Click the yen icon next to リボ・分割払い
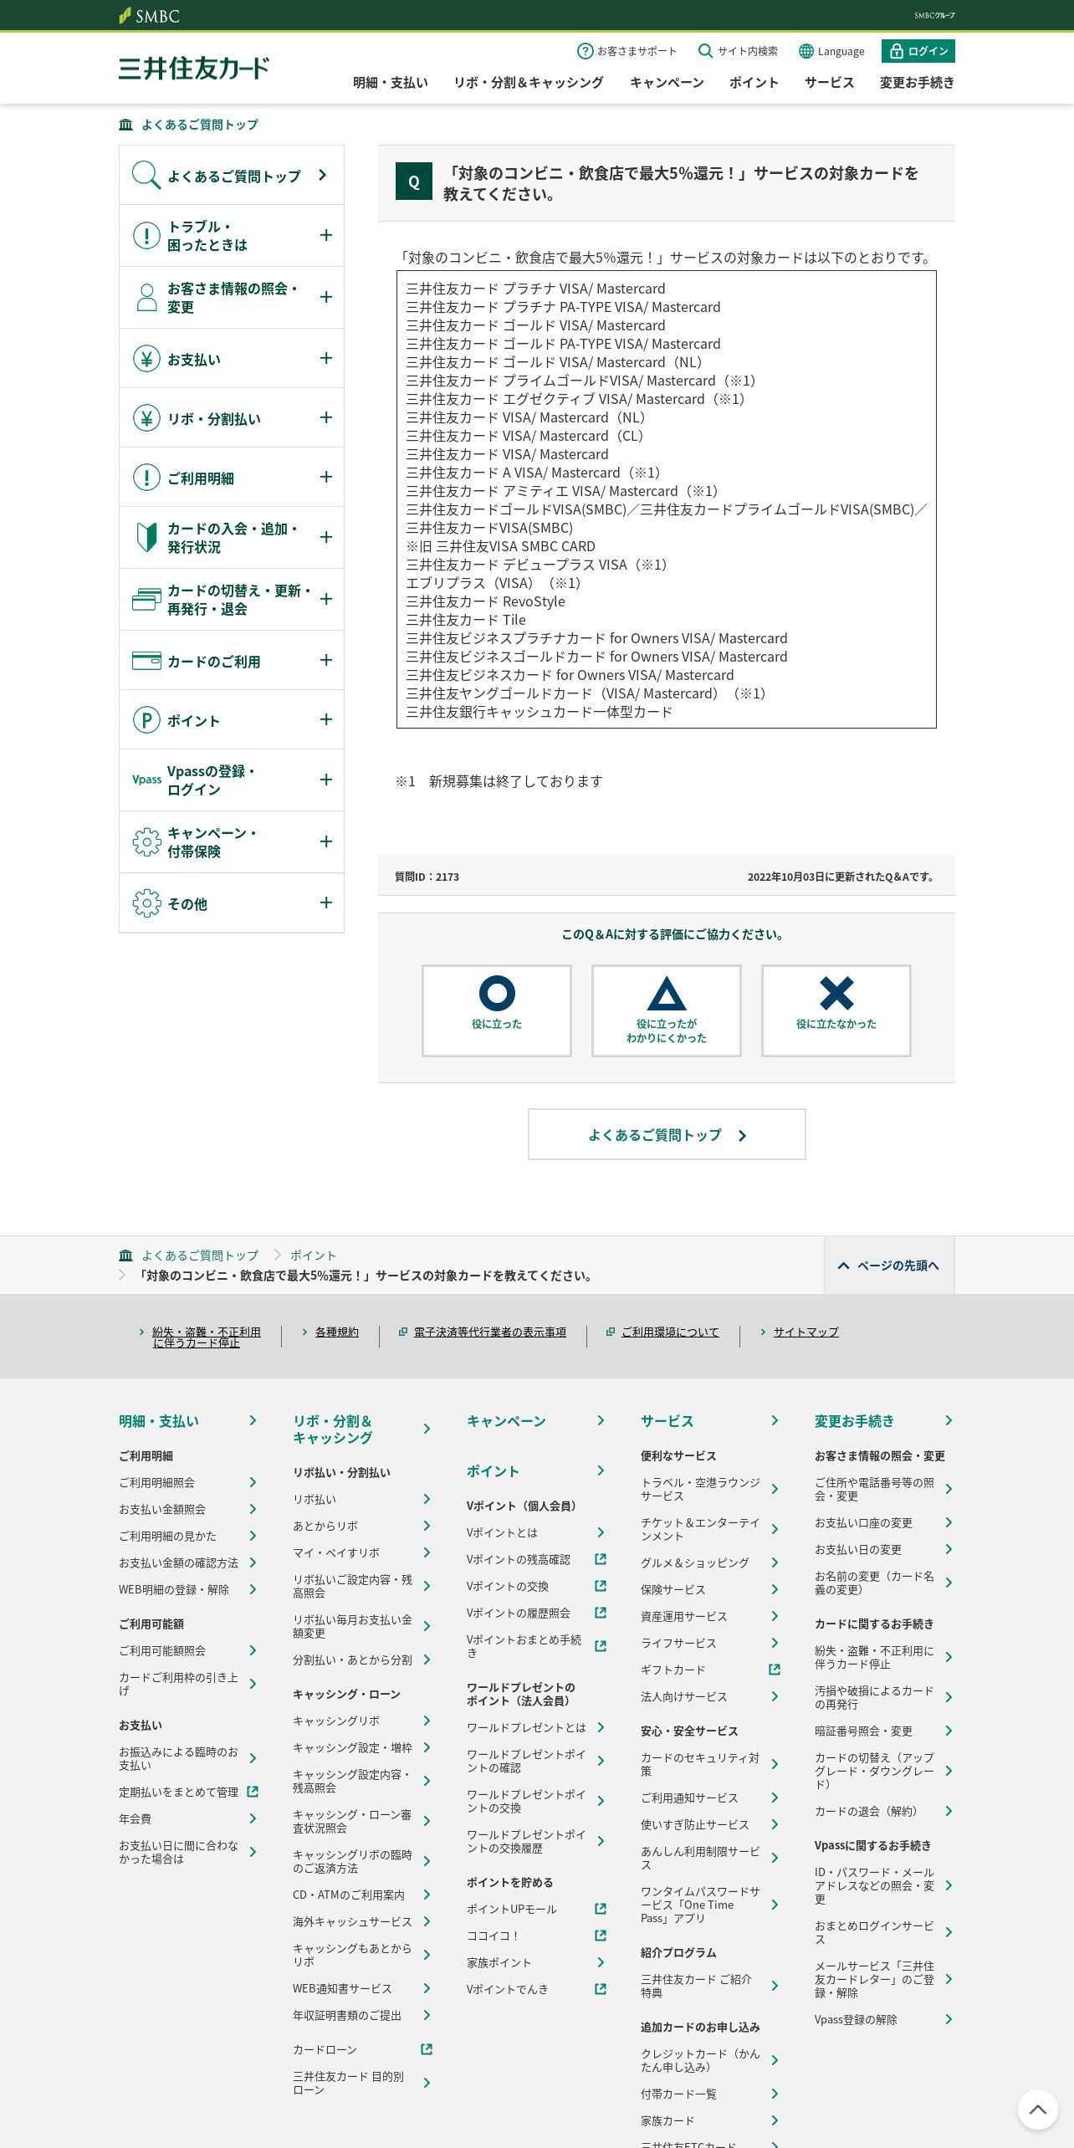1074x2148 pixels. pos(146,417)
